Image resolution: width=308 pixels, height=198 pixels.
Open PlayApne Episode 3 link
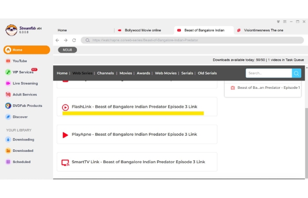tap(137, 134)
